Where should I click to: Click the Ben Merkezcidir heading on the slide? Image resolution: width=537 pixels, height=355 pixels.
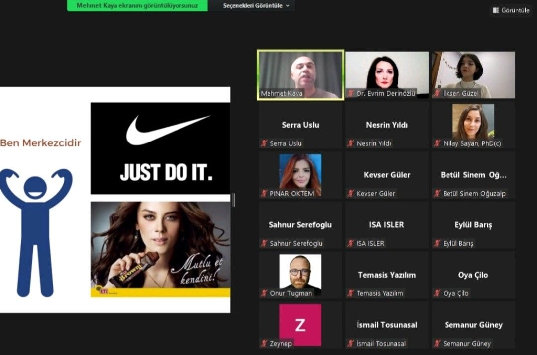(40, 142)
